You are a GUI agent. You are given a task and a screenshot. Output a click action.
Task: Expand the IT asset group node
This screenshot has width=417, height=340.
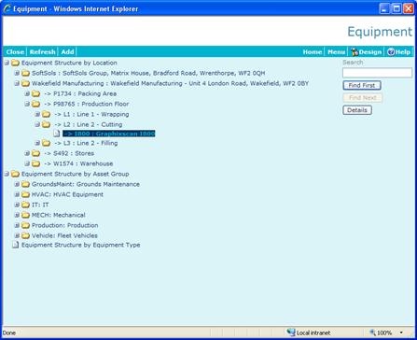pyautogui.click(x=17, y=205)
